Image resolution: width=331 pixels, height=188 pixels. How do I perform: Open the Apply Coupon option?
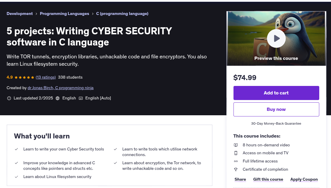(304, 179)
